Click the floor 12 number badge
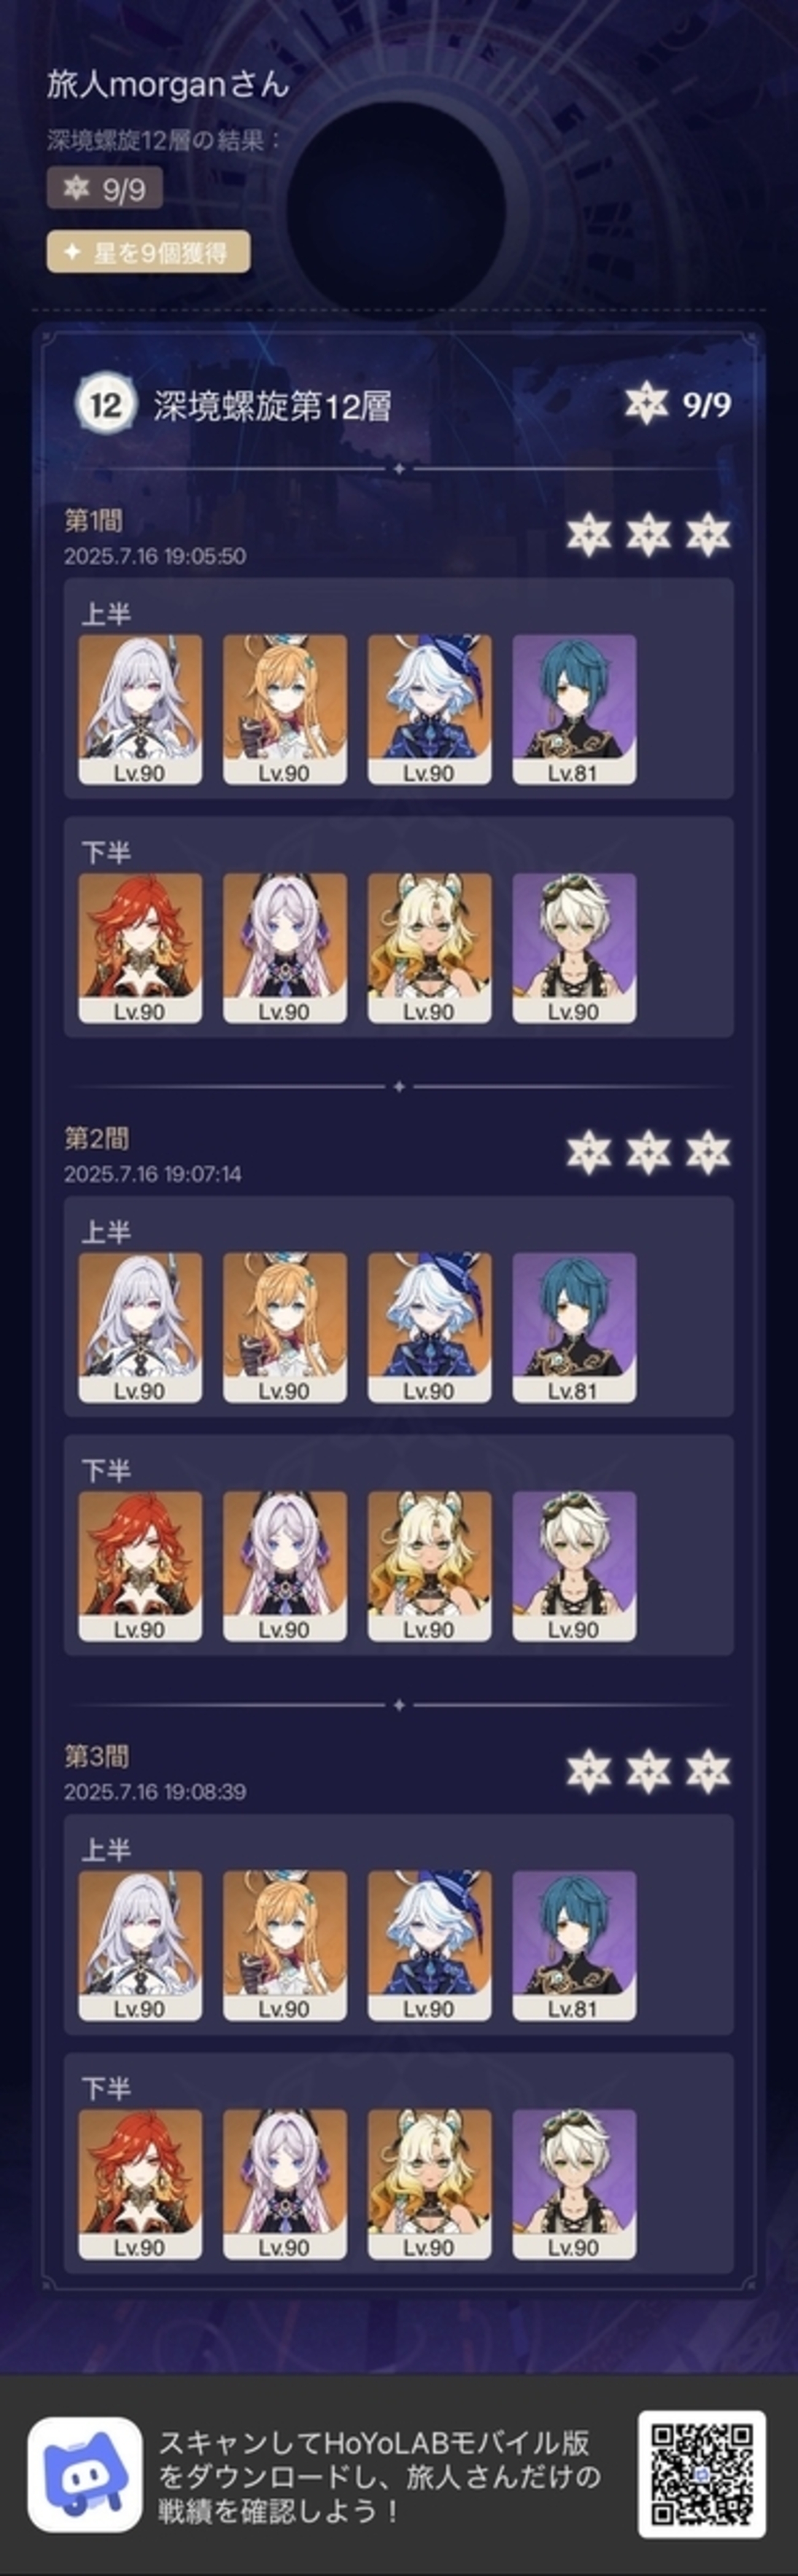 (105, 405)
